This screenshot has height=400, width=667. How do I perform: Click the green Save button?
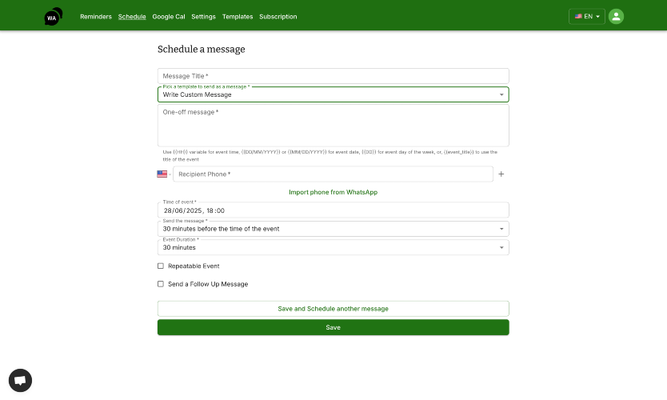(x=333, y=327)
